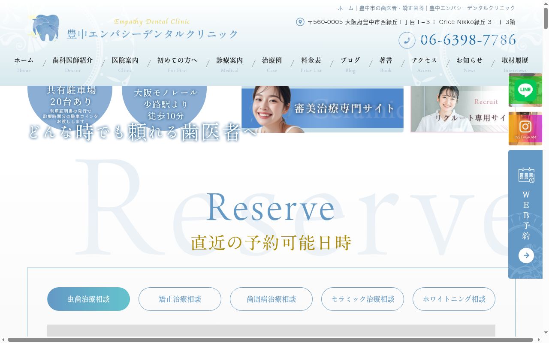Open the Recruit リクルート専用サイト banner
The image size is (549, 343).
(x=459, y=109)
